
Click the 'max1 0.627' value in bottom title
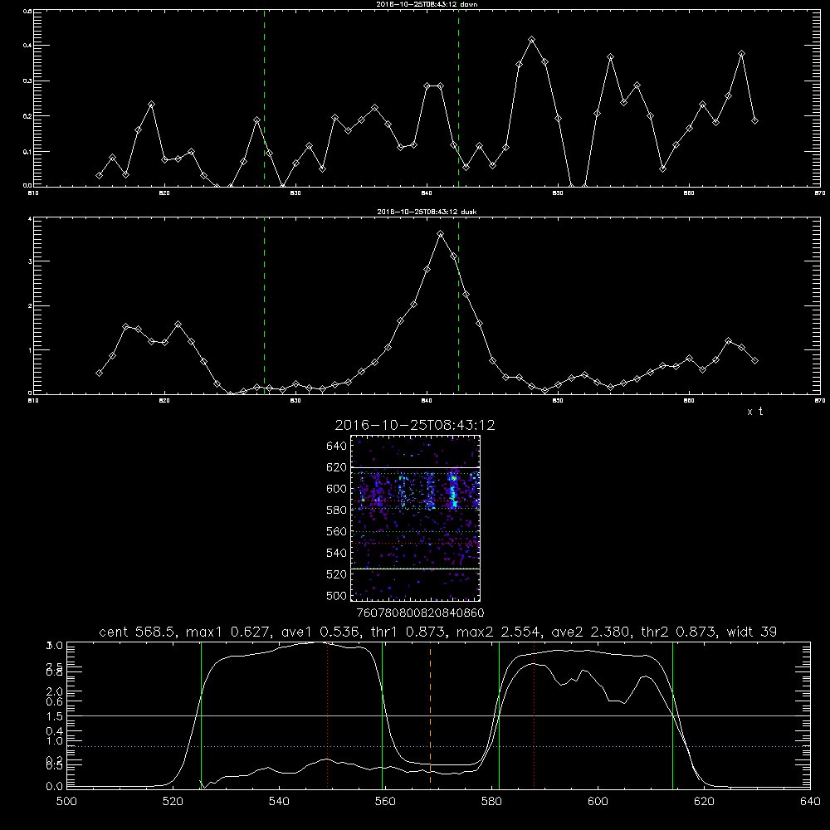click(x=230, y=632)
